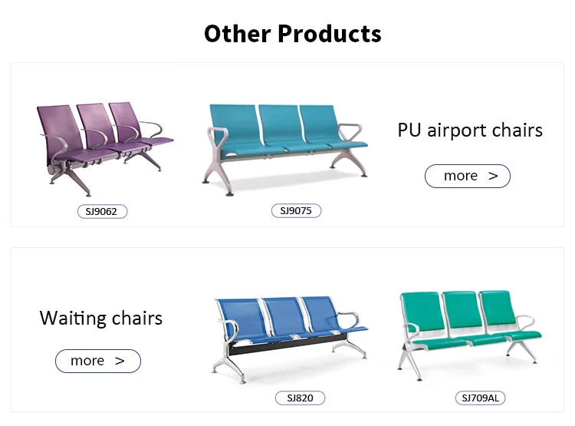
Task: Click the 'Other Products' heading
Action: pos(292,34)
